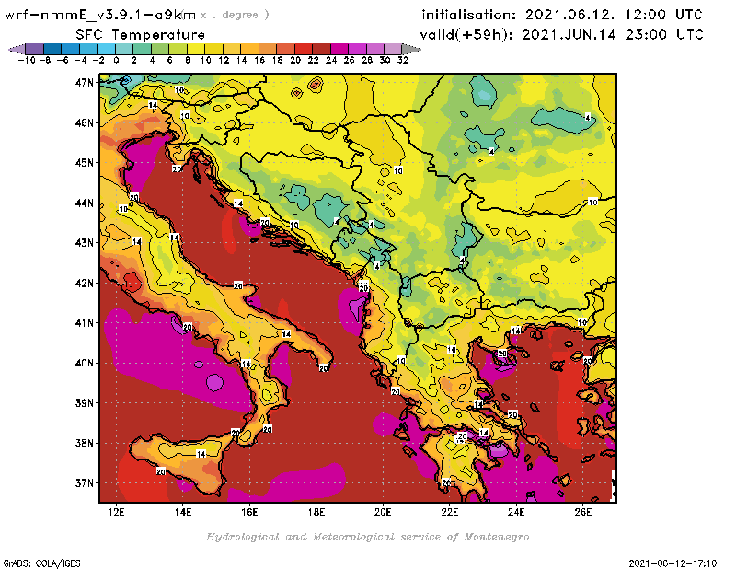The height and width of the screenshot is (569, 736).
Task: Click the legend value '0'
Action: (117, 60)
